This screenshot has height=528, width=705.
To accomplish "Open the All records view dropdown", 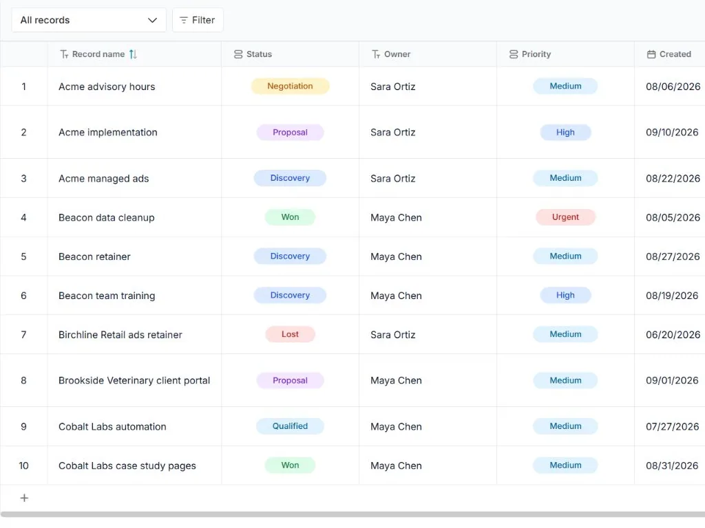I will point(89,20).
